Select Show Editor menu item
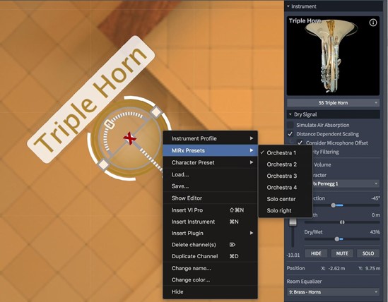Screen dimensions: 388x302 (x=211, y=198)
